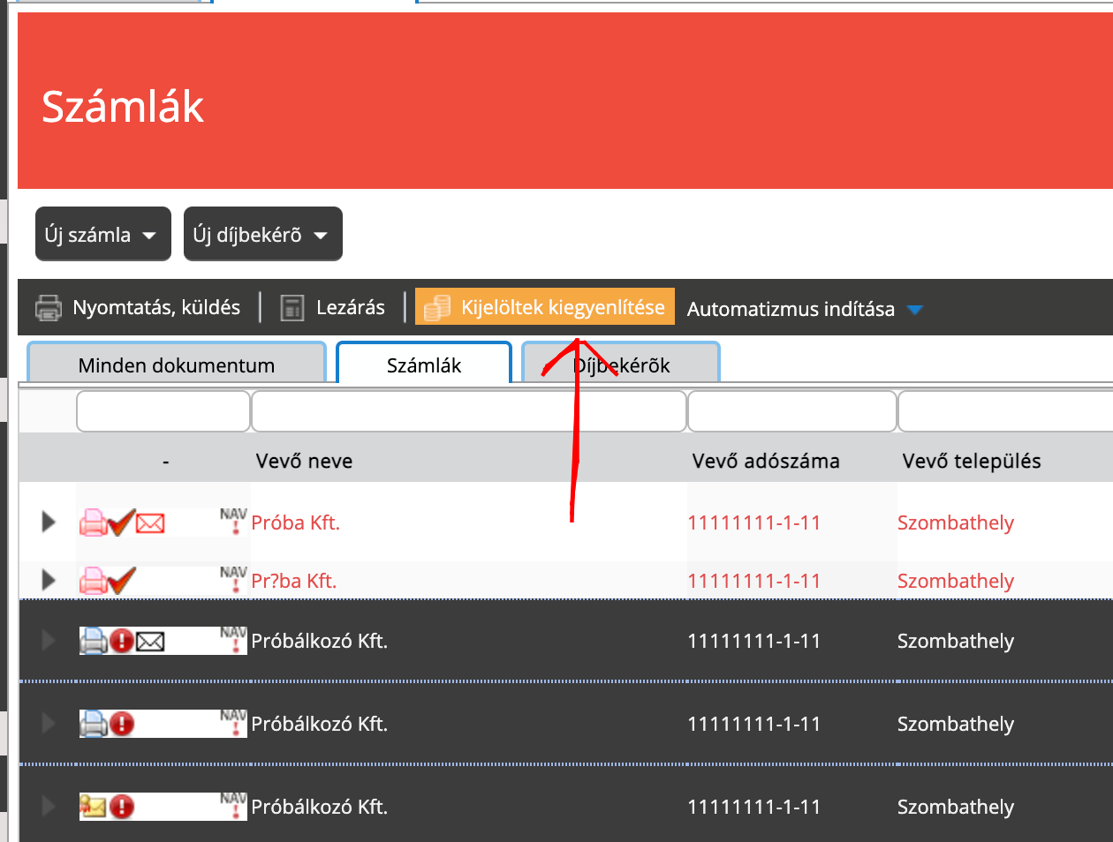Click the black-and-white envelope icon in Próbálkozó row
This screenshot has height=842, width=1113.
150,641
